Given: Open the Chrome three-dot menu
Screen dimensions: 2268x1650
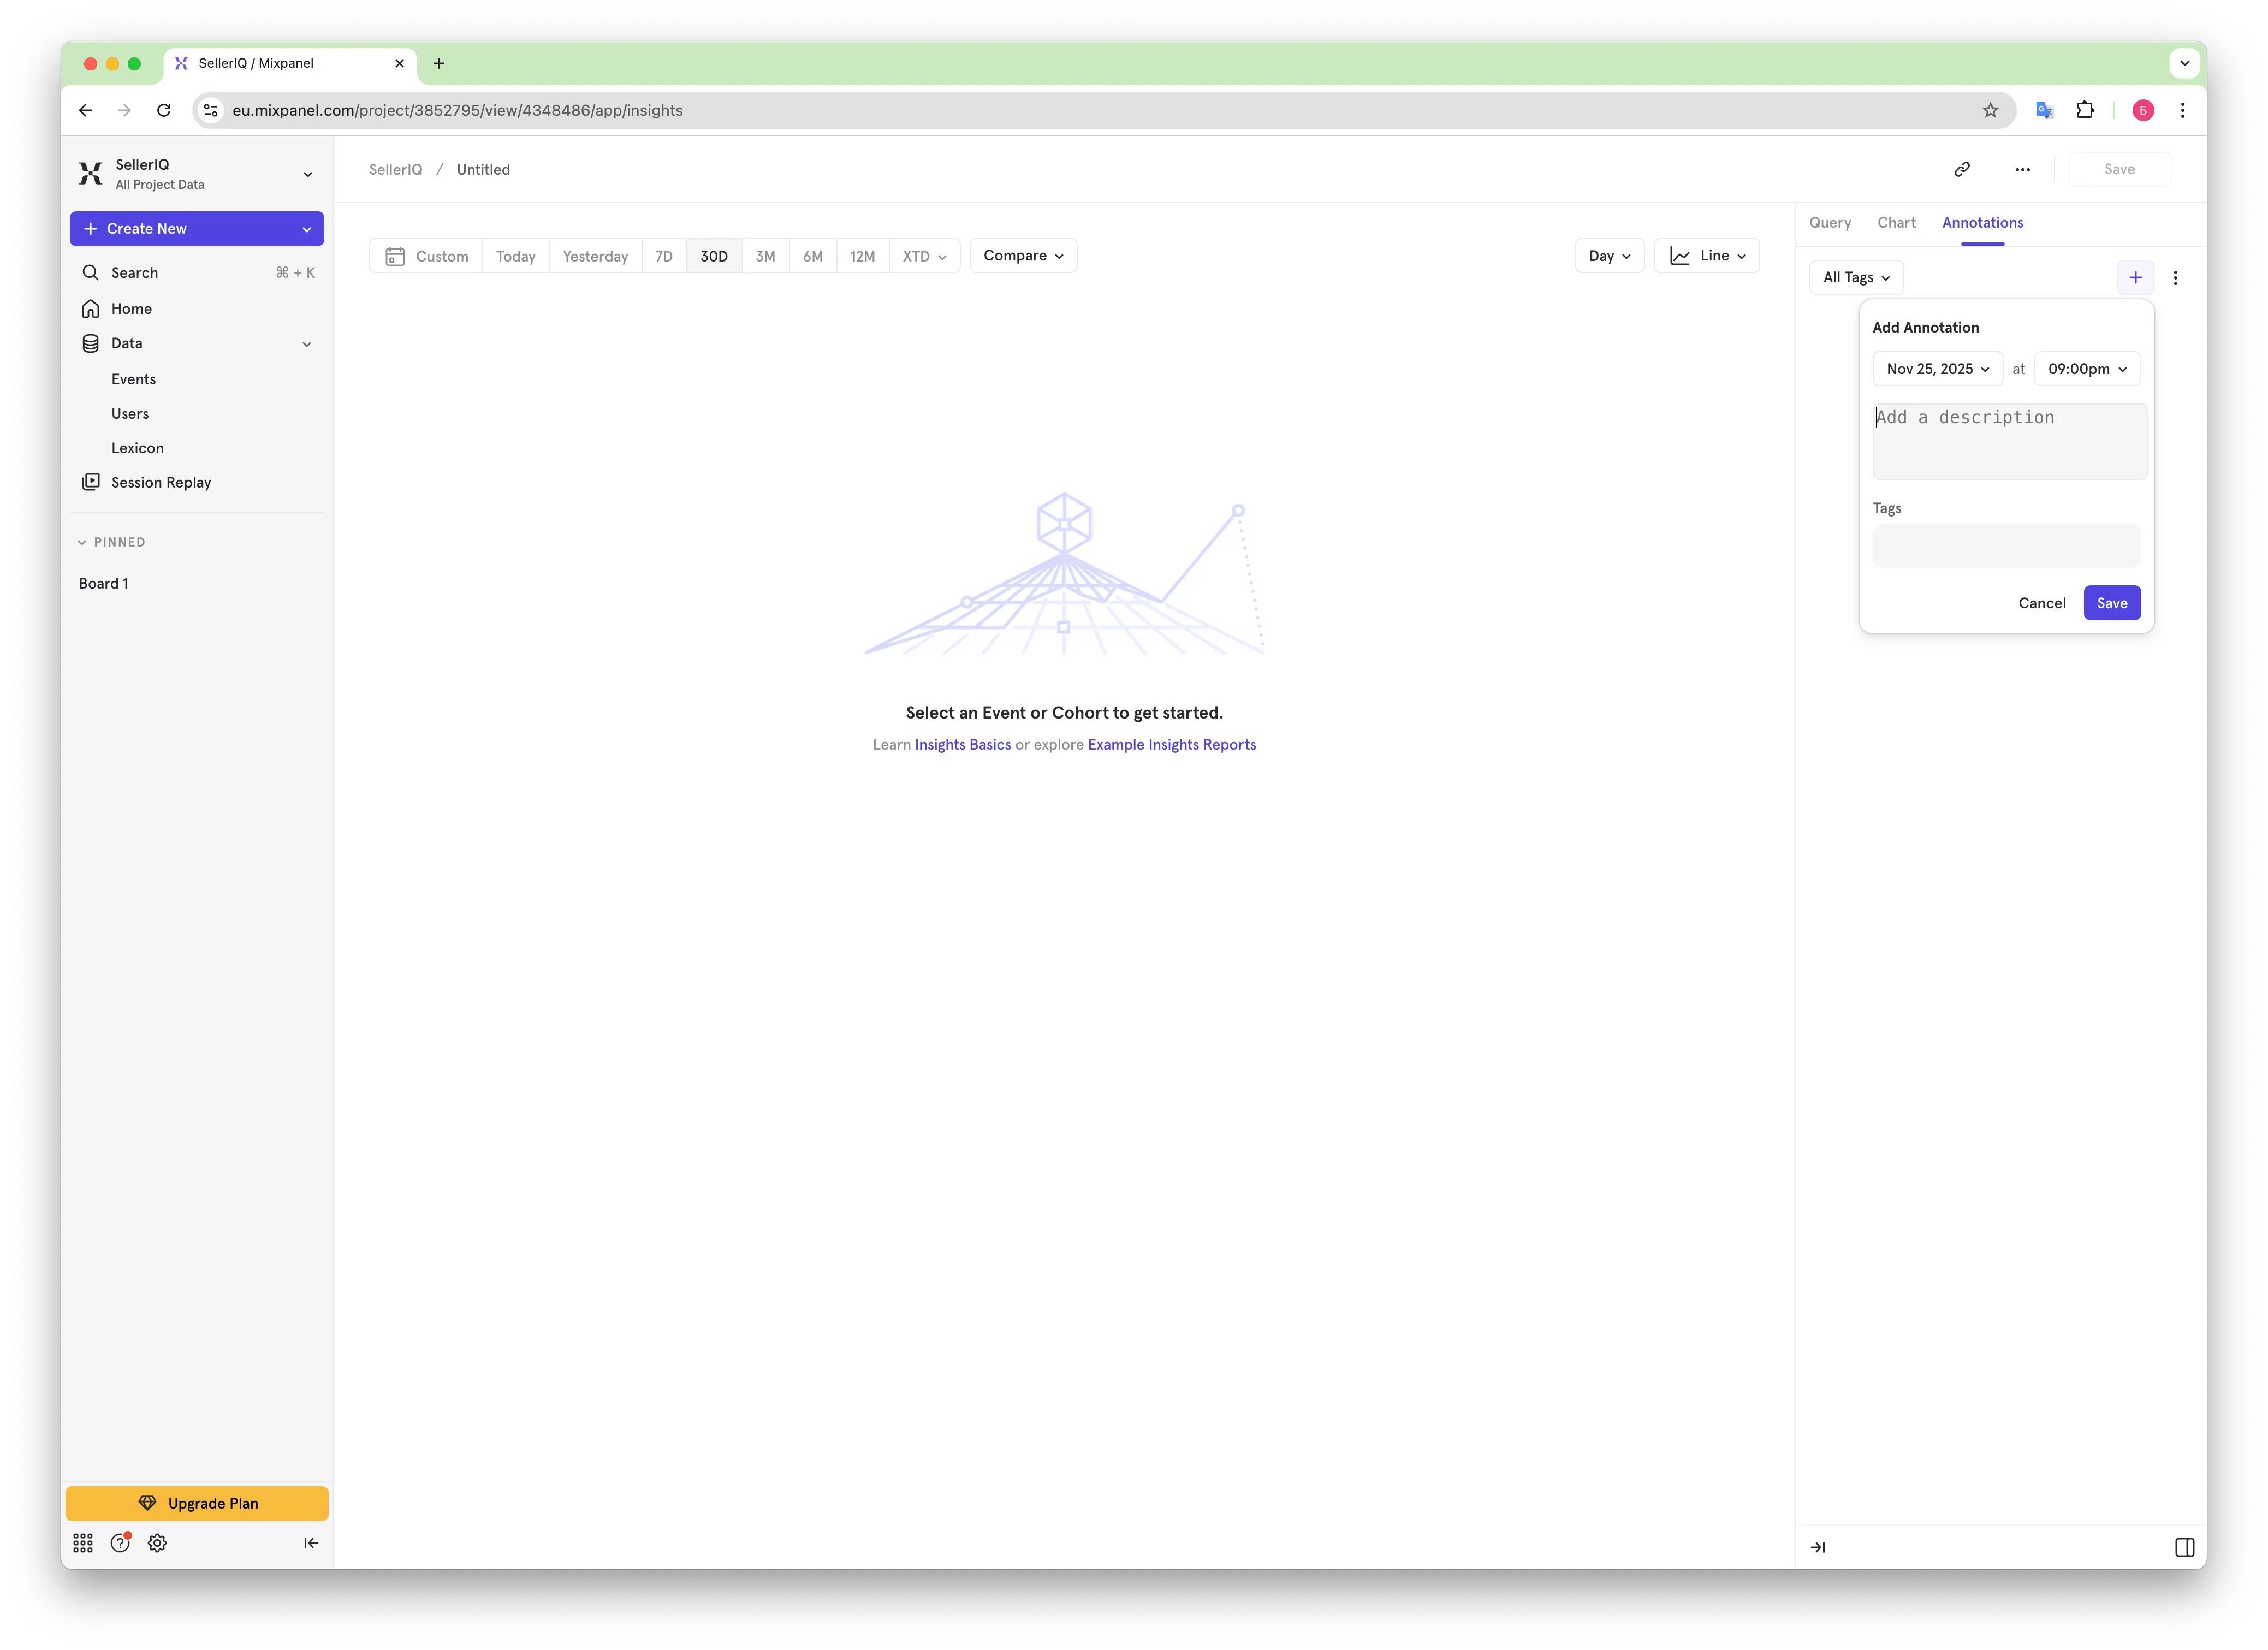Looking at the screenshot, I should pyautogui.click(x=2182, y=110).
